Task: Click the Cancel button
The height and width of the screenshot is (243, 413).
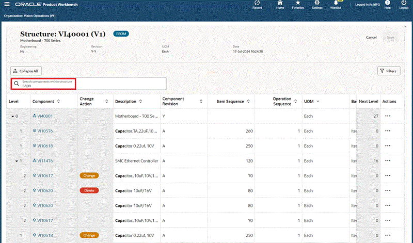Action: pos(371,37)
